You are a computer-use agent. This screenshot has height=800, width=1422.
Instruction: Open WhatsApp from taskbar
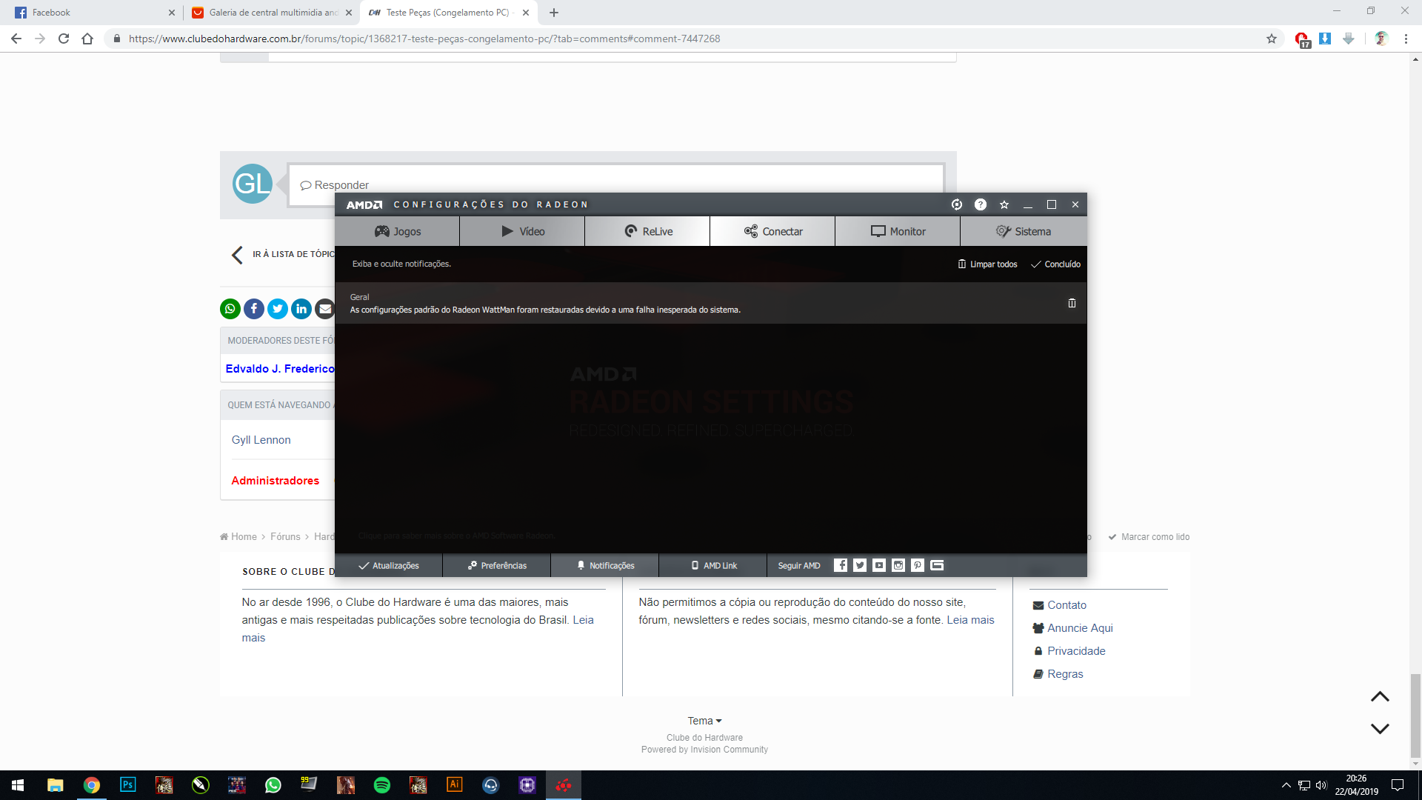(273, 785)
